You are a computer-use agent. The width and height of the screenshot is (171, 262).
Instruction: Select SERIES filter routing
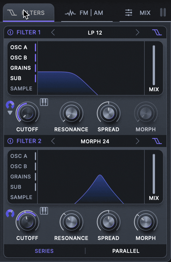point(44,251)
